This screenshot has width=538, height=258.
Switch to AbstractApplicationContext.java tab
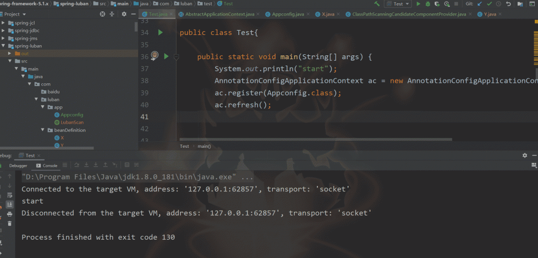[x=220, y=14]
